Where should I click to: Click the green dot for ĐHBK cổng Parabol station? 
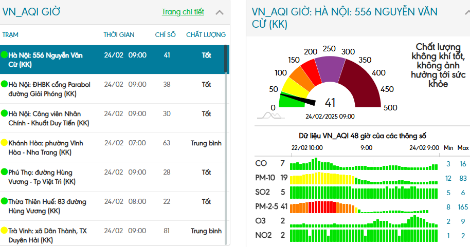[x=4, y=84]
